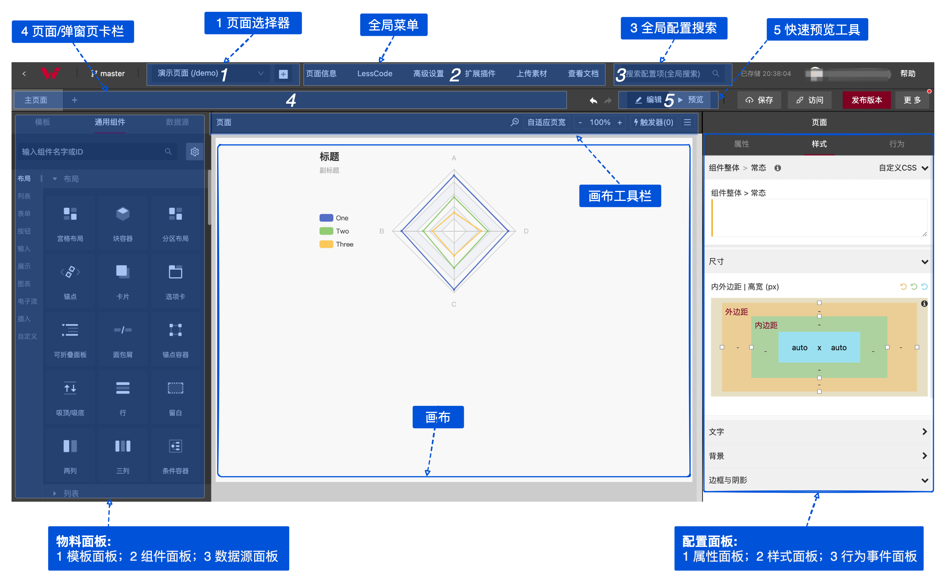Open component panel settings gear
Image resolution: width=947 pixels, height=583 pixels.
pos(195,152)
